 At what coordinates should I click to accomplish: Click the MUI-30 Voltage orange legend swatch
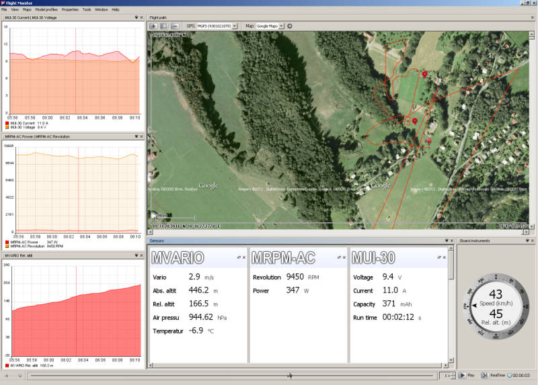[7, 127]
